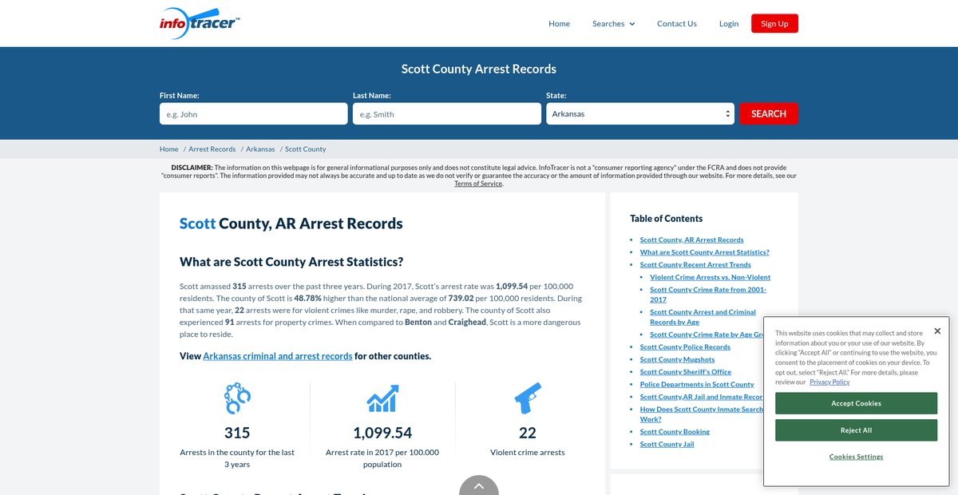The height and width of the screenshot is (495, 958).
Task: Click the red SEARCH button
Action: [x=769, y=114]
